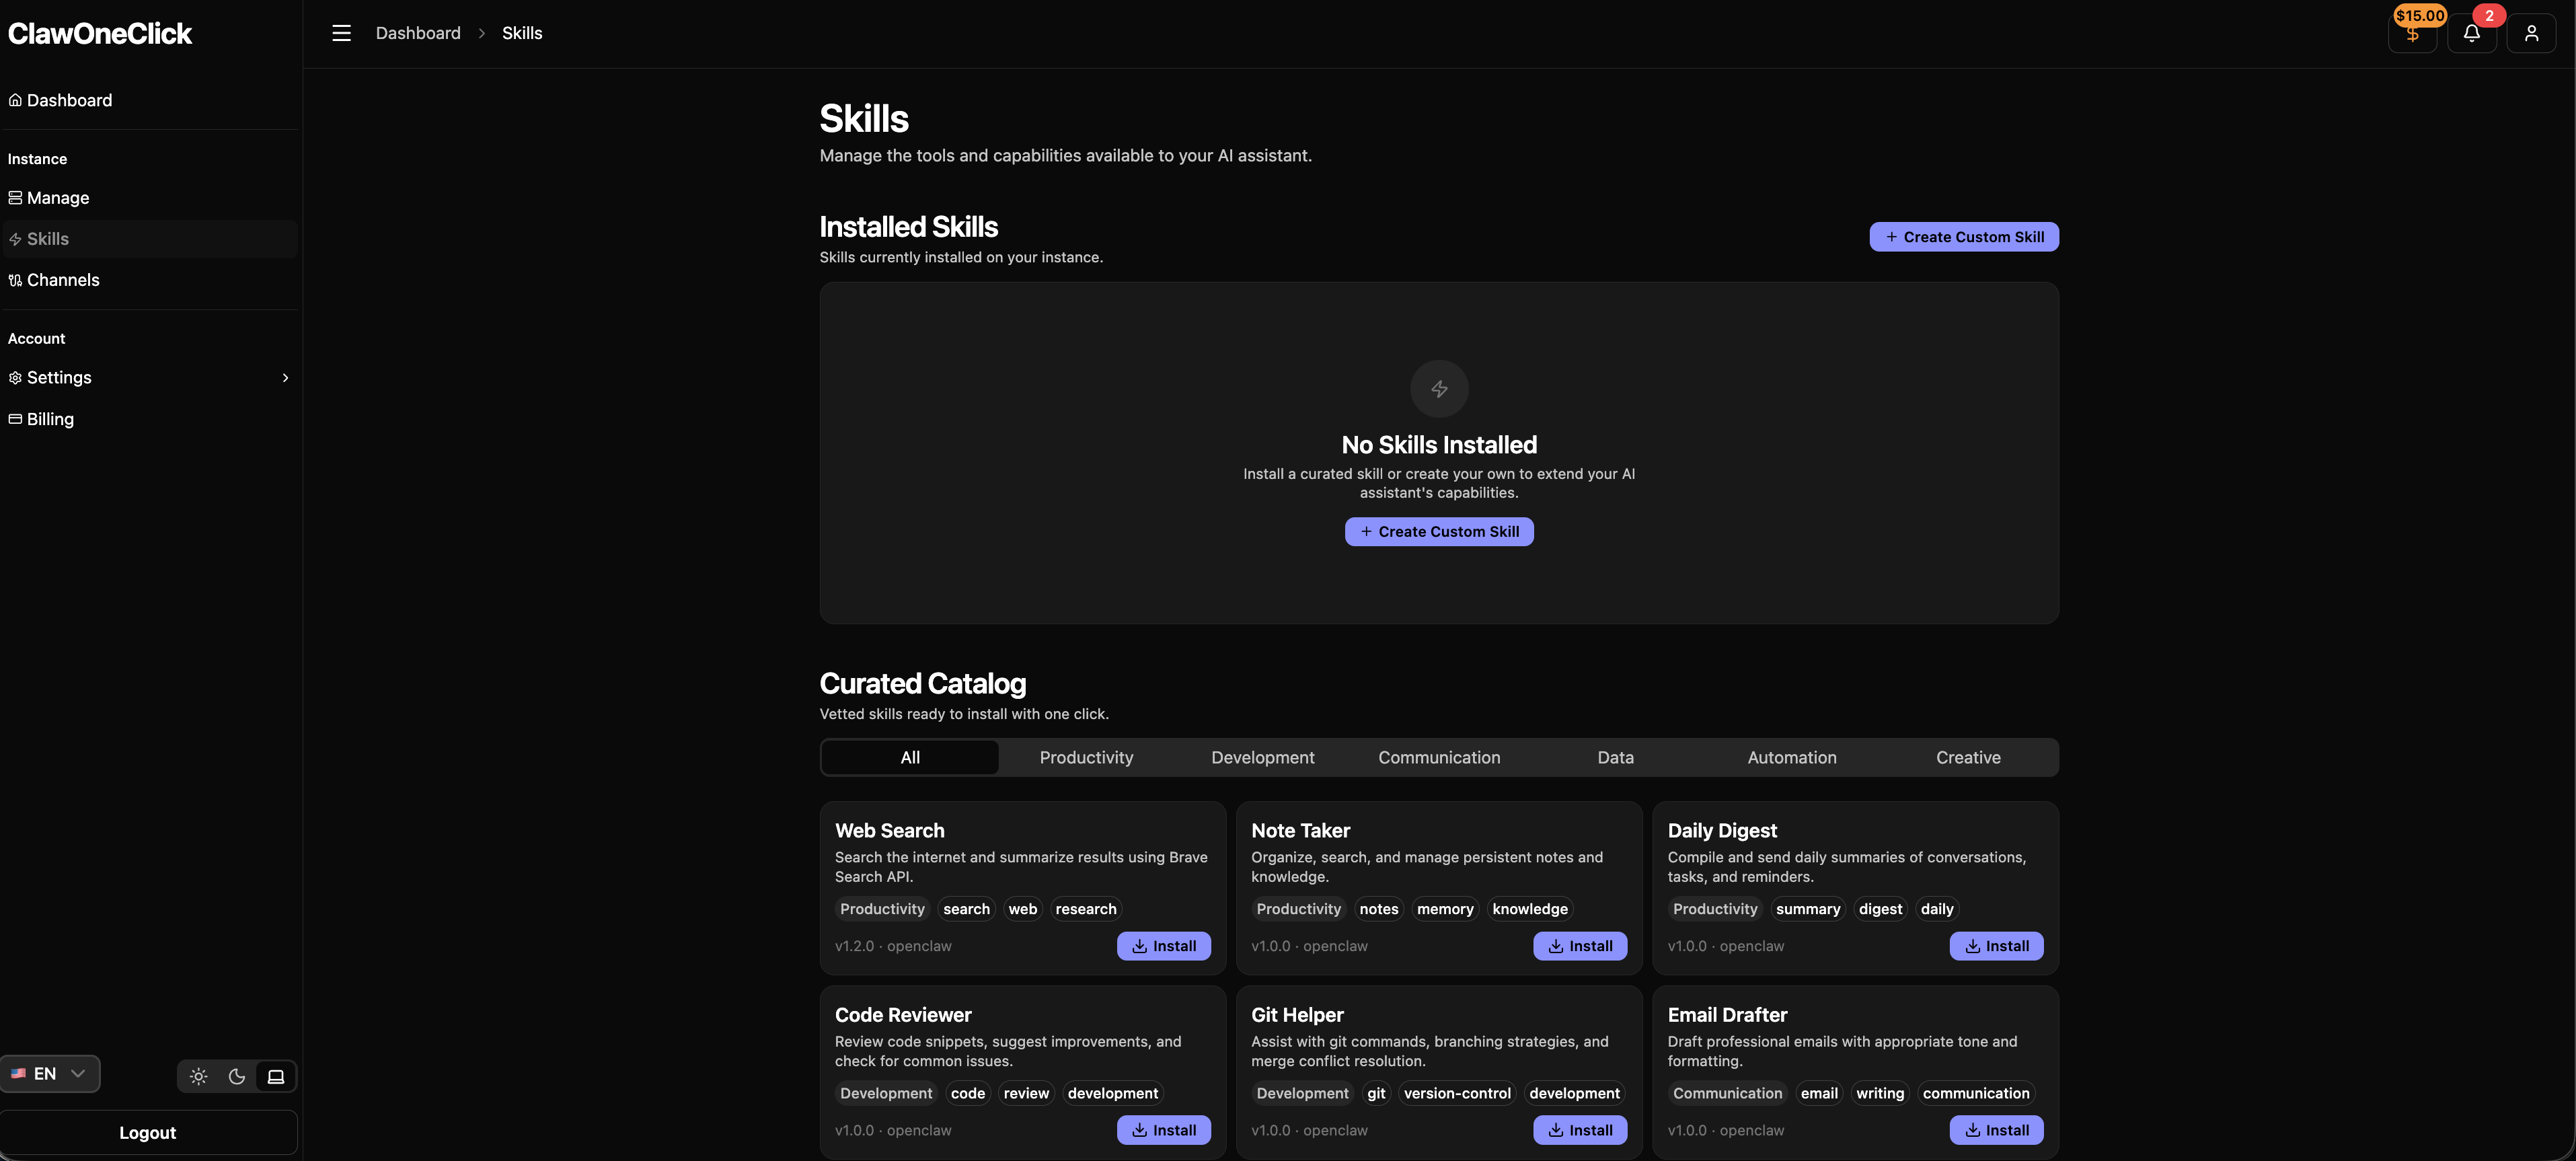Open the user profile icon
The height and width of the screenshot is (1161, 2576).
click(2533, 32)
